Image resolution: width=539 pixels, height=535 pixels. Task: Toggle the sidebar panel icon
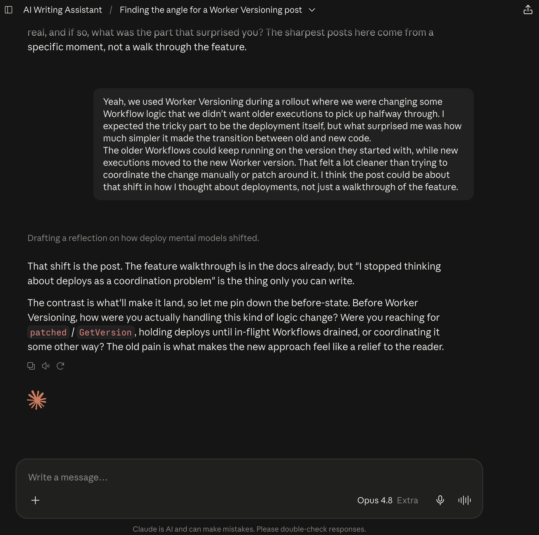click(9, 10)
